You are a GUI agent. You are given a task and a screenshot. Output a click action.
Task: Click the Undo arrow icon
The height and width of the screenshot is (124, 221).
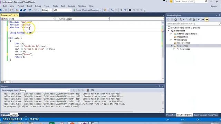click(30, 10)
